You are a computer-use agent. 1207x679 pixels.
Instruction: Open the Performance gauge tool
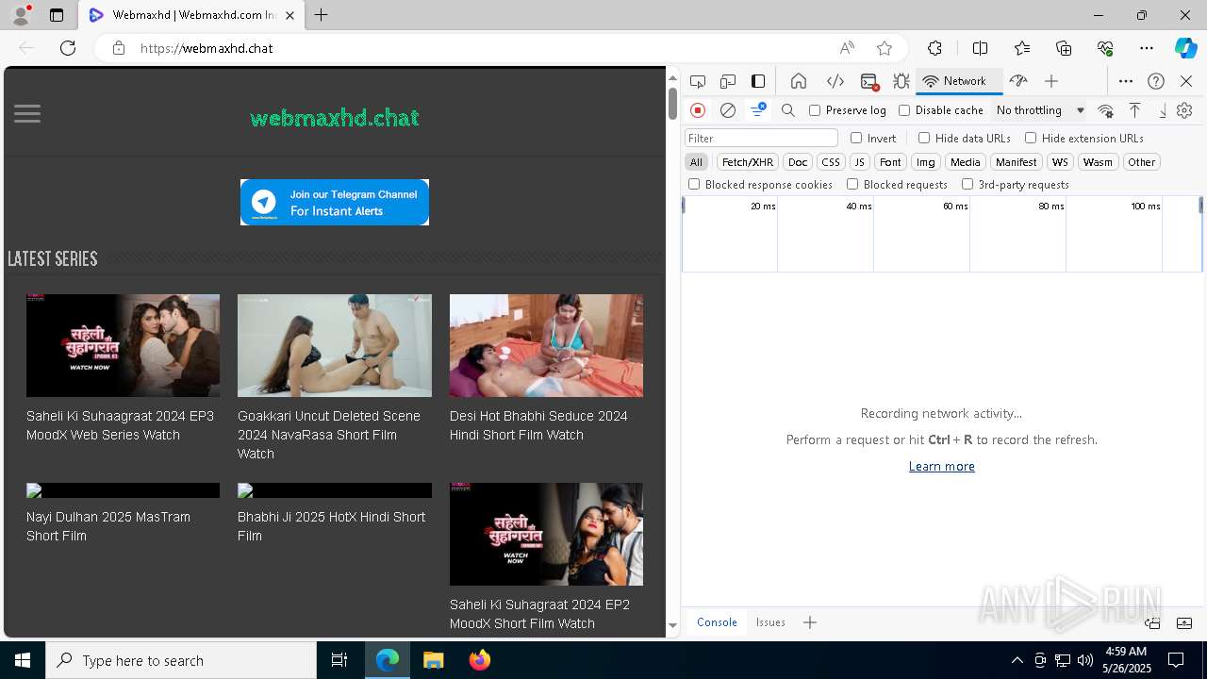pyautogui.click(x=1018, y=81)
